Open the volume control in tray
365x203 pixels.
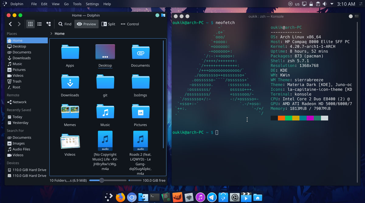325,4
